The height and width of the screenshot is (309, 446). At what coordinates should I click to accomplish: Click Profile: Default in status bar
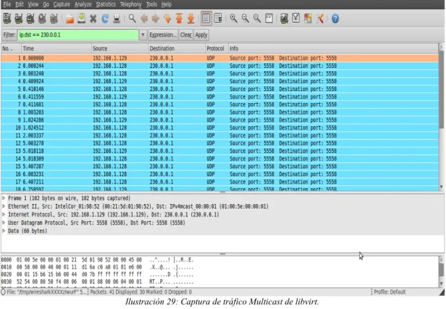[390, 292]
